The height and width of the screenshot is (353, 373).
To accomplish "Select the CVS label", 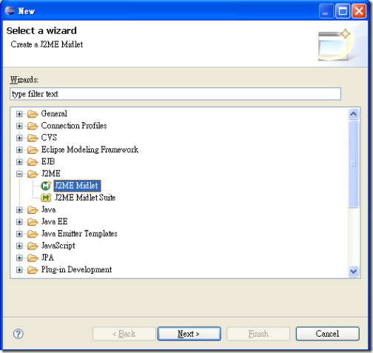I will tap(49, 138).
